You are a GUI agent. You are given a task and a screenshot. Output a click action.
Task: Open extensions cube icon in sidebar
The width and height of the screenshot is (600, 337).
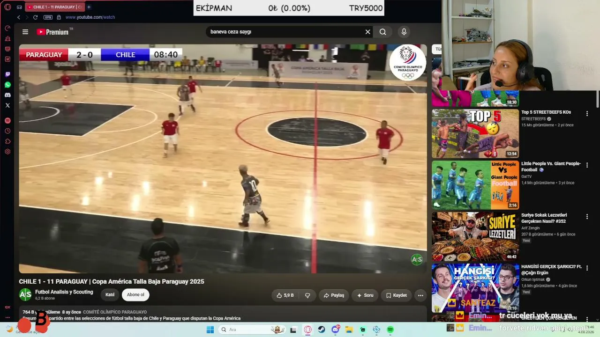pyautogui.click(x=7, y=141)
